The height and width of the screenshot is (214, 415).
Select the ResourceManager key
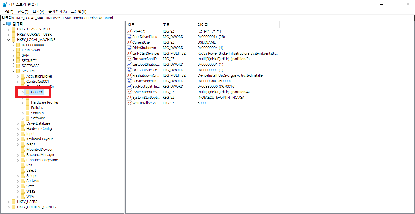pyautogui.click(x=40, y=155)
